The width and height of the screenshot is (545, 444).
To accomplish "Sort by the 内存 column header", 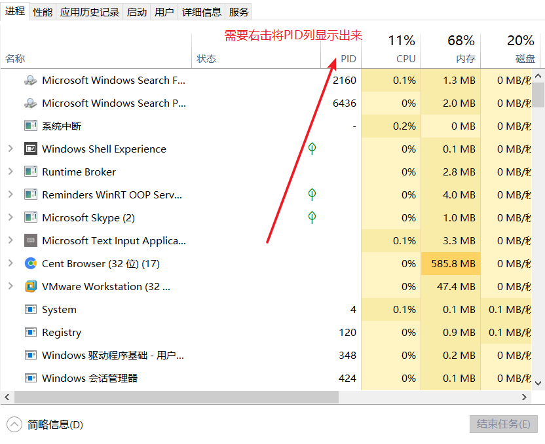I will (451, 50).
